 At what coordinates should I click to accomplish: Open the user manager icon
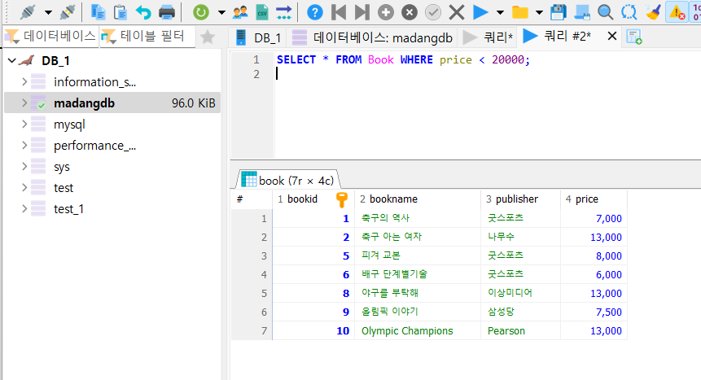tap(240, 12)
